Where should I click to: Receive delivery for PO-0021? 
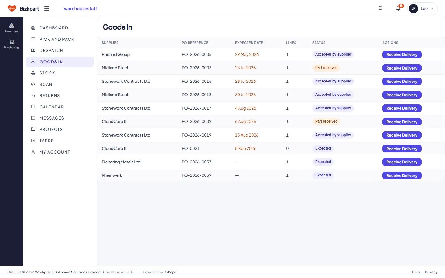click(402, 149)
